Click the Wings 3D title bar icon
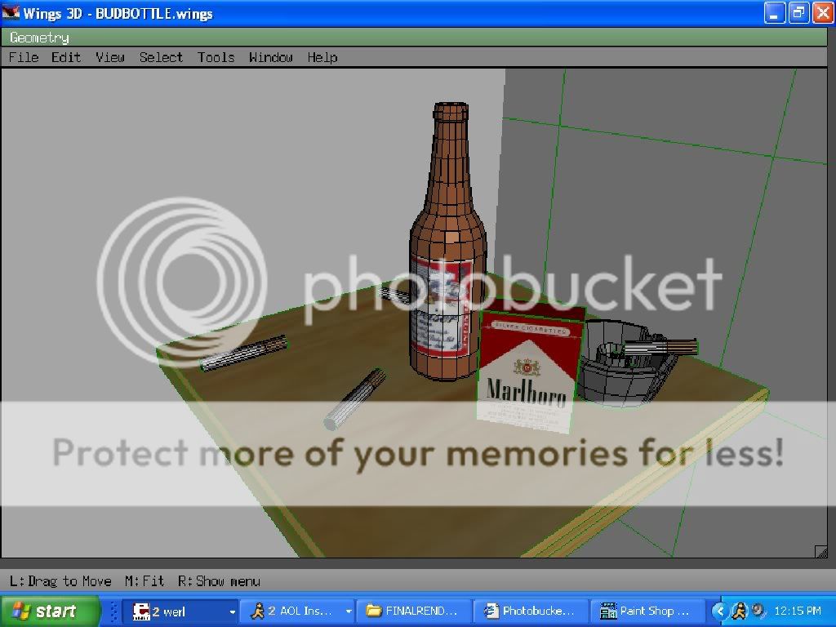 [11, 13]
